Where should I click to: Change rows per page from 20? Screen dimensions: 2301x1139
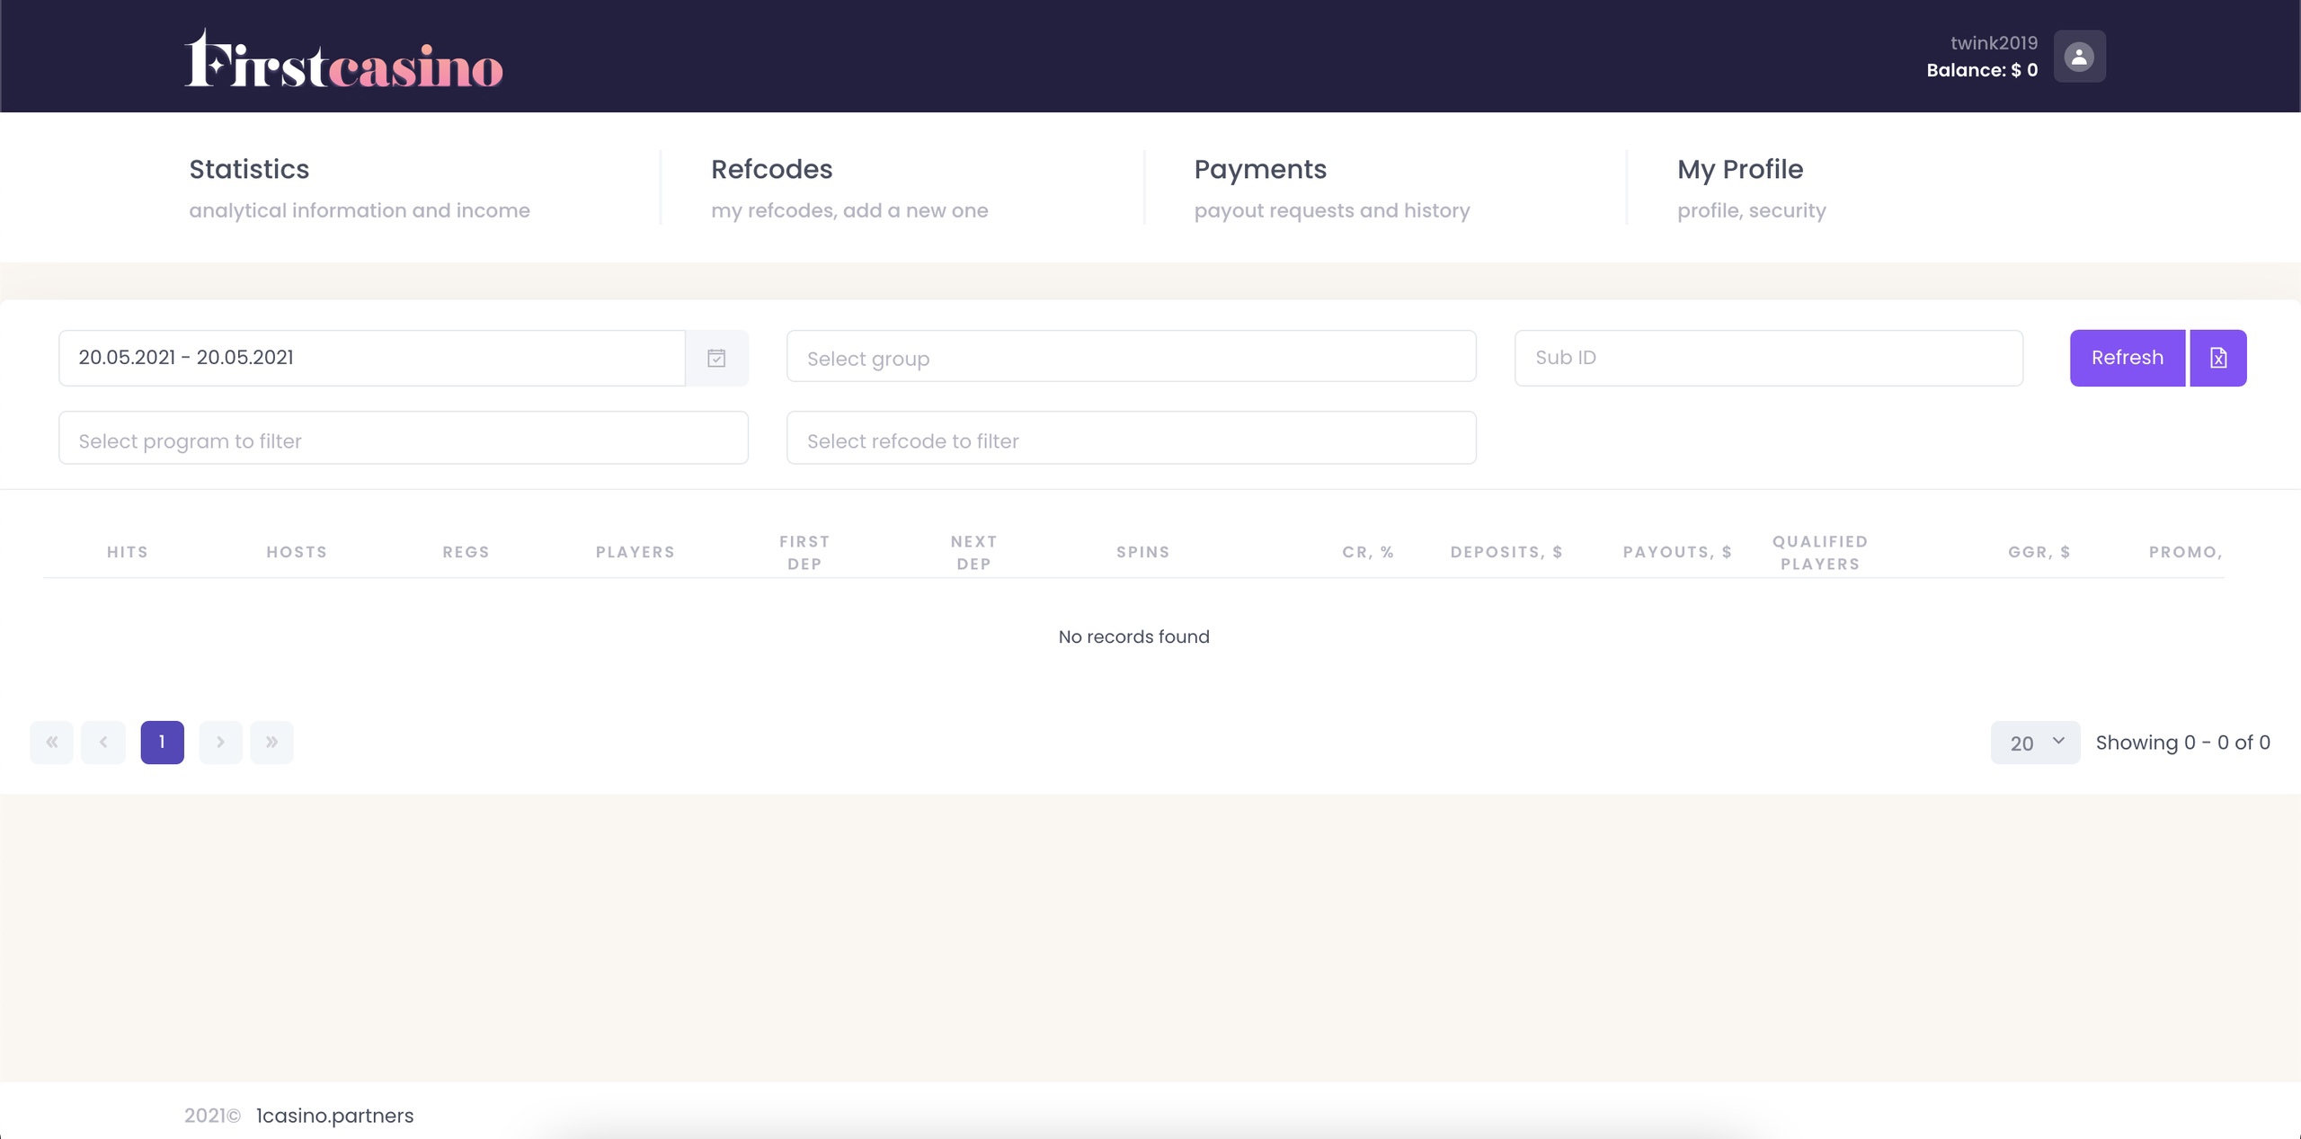click(2035, 743)
